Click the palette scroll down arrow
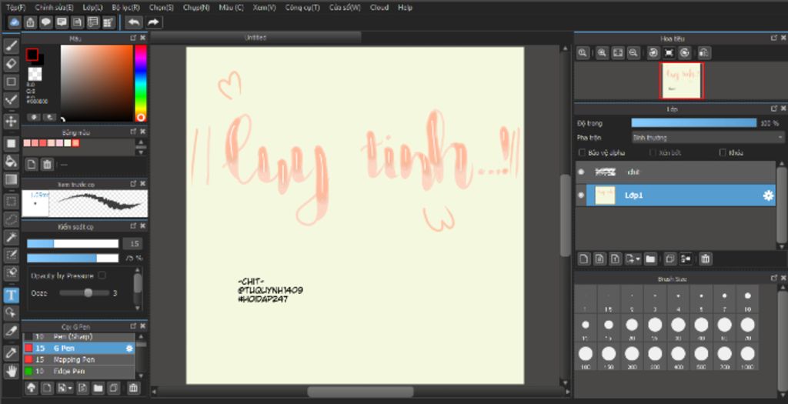Screen dimensions: 788x404 tap(141, 152)
